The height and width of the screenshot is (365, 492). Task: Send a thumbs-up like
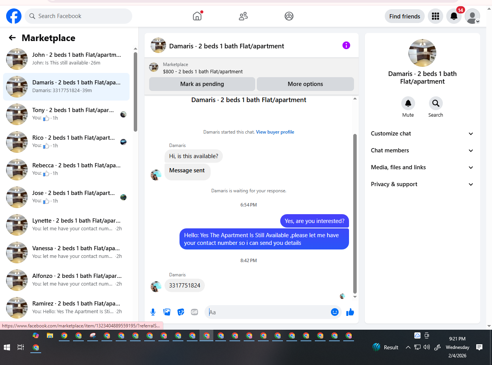[x=350, y=312]
